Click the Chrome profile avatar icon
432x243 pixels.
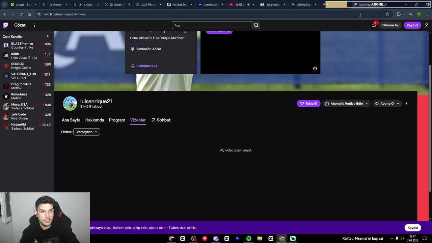[x=419, y=14]
